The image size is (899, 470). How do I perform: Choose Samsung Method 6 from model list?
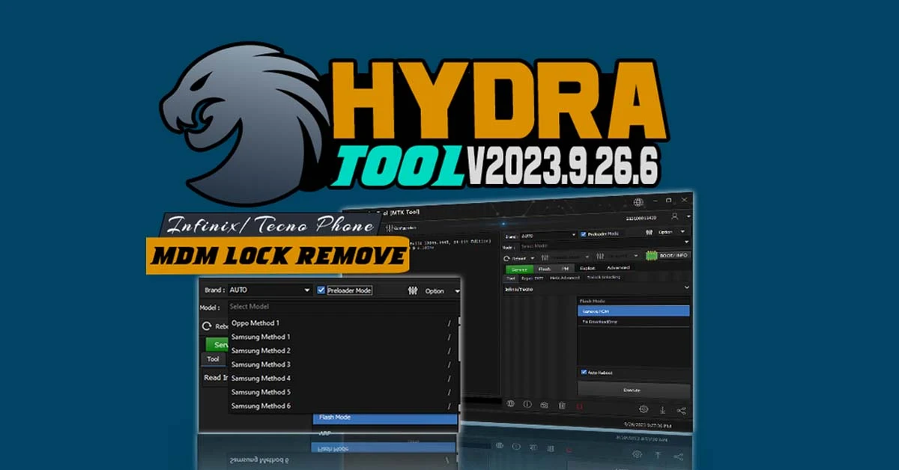pyautogui.click(x=341, y=406)
